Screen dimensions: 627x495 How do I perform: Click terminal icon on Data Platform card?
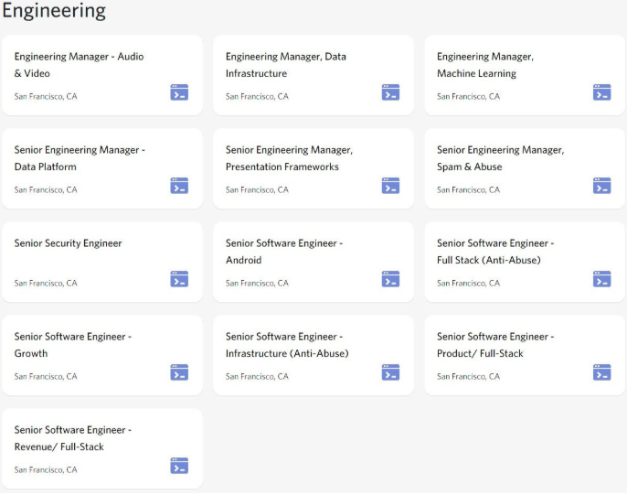[179, 185]
